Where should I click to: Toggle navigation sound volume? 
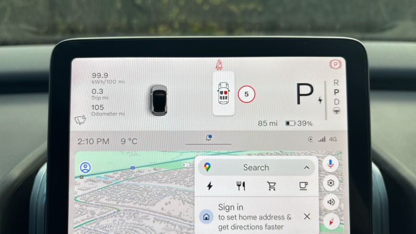point(331,202)
